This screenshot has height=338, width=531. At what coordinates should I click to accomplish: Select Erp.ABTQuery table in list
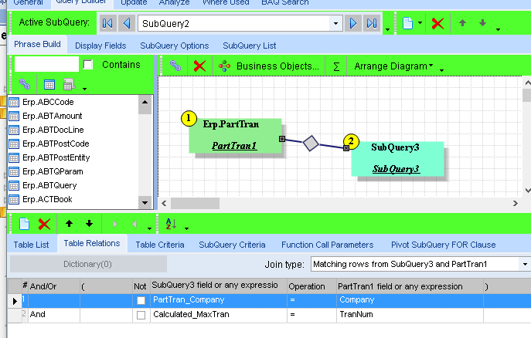tap(49, 185)
